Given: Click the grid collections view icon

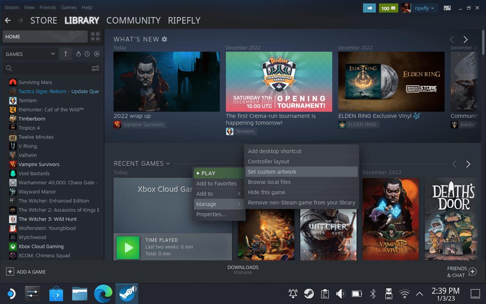Looking at the screenshot, I should point(95,36).
